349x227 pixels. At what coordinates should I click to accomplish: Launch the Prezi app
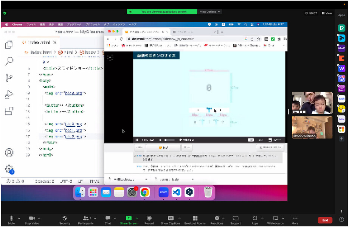click(x=341, y=89)
